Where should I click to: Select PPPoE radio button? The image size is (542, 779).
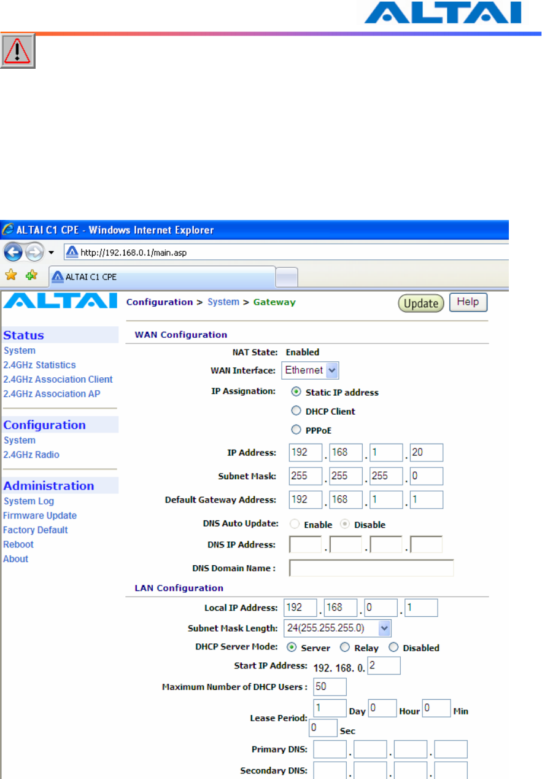[x=296, y=430]
